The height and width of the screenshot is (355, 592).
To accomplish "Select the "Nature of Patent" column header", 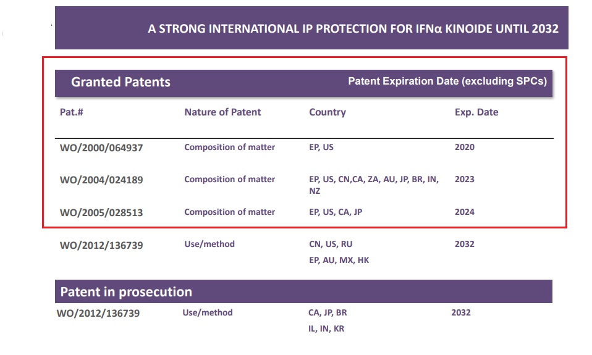I will (x=222, y=112).
